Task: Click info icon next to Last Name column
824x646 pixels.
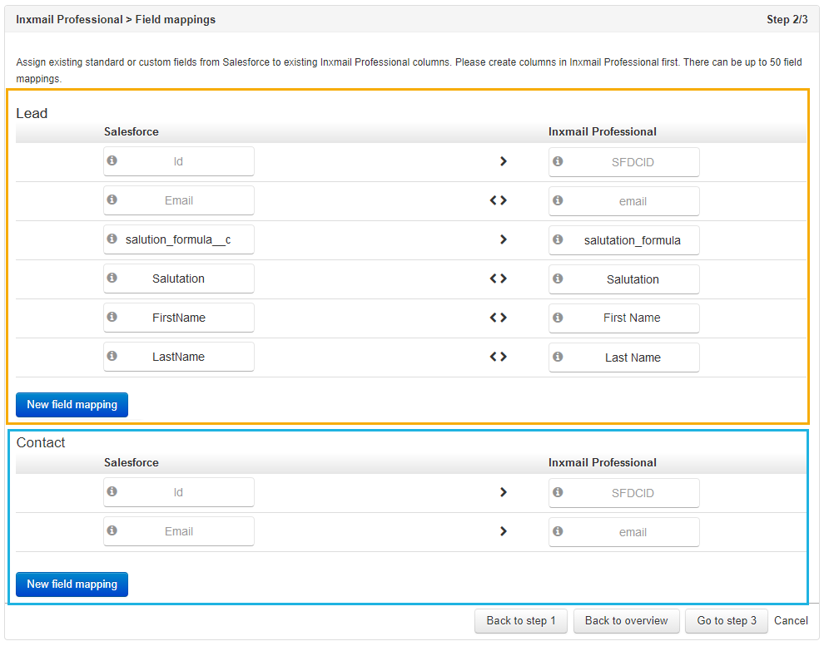Action: click(x=558, y=357)
